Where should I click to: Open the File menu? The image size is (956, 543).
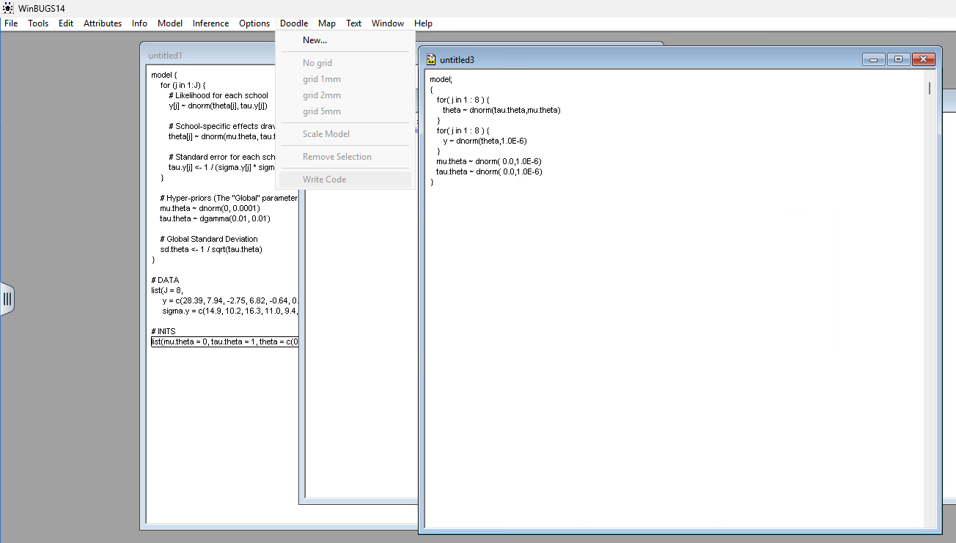pyautogui.click(x=11, y=23)
